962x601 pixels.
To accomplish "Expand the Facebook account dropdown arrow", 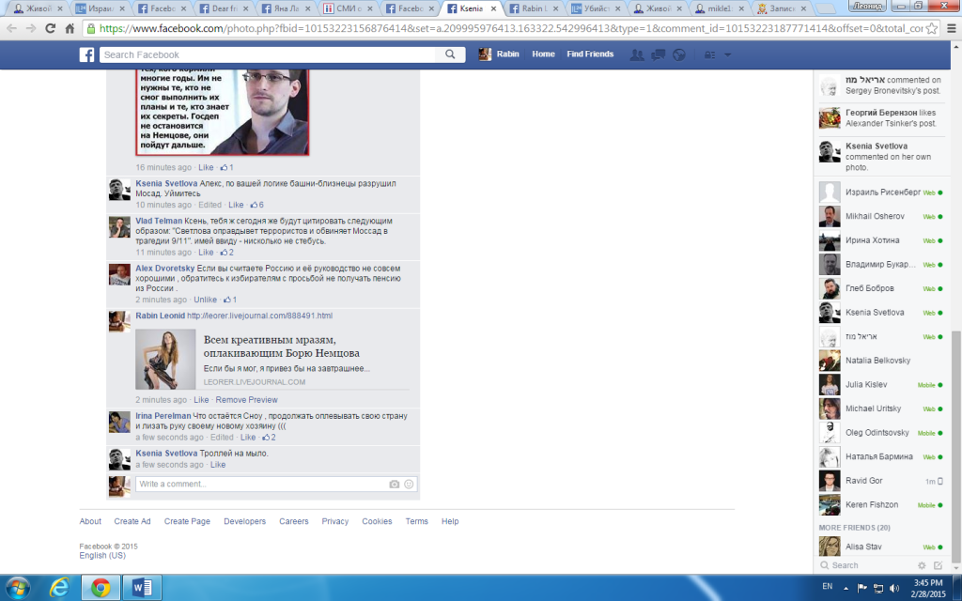I will (728, 54).
